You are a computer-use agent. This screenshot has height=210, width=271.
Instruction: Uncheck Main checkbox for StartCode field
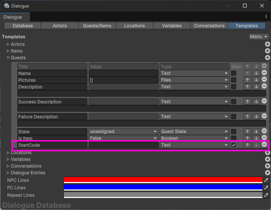tap(234, 145)
